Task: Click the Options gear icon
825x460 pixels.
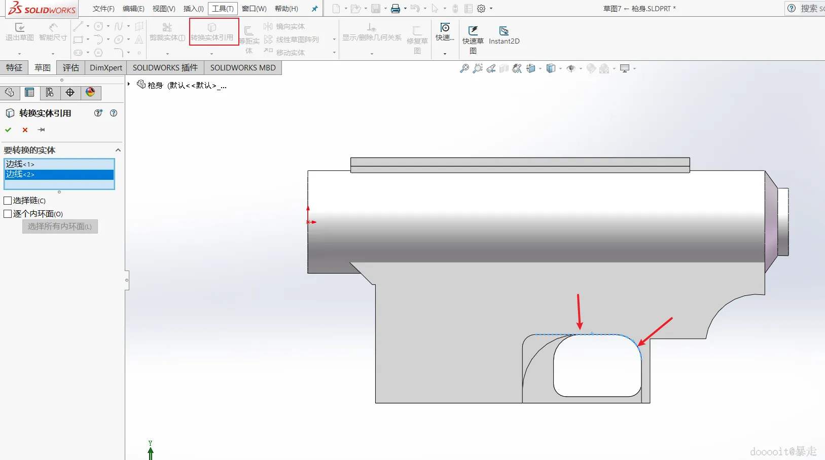Action: coord(481,9)
